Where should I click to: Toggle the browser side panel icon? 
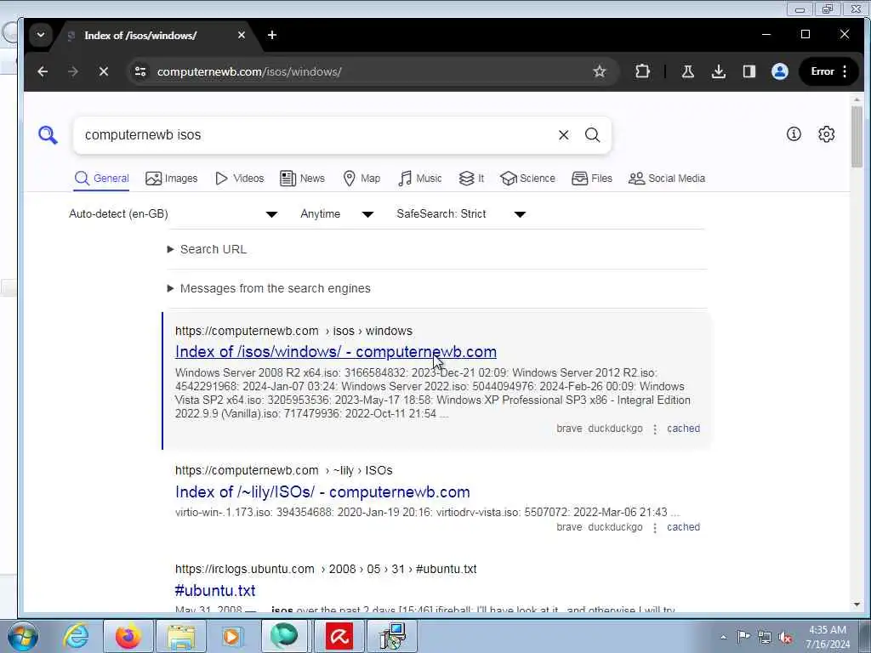coord(749,71)
